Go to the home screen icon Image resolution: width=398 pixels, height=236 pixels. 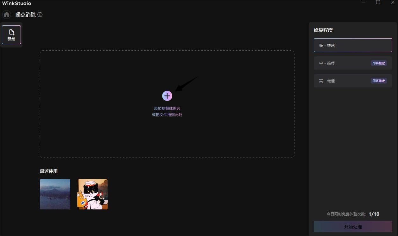point(7,15)
